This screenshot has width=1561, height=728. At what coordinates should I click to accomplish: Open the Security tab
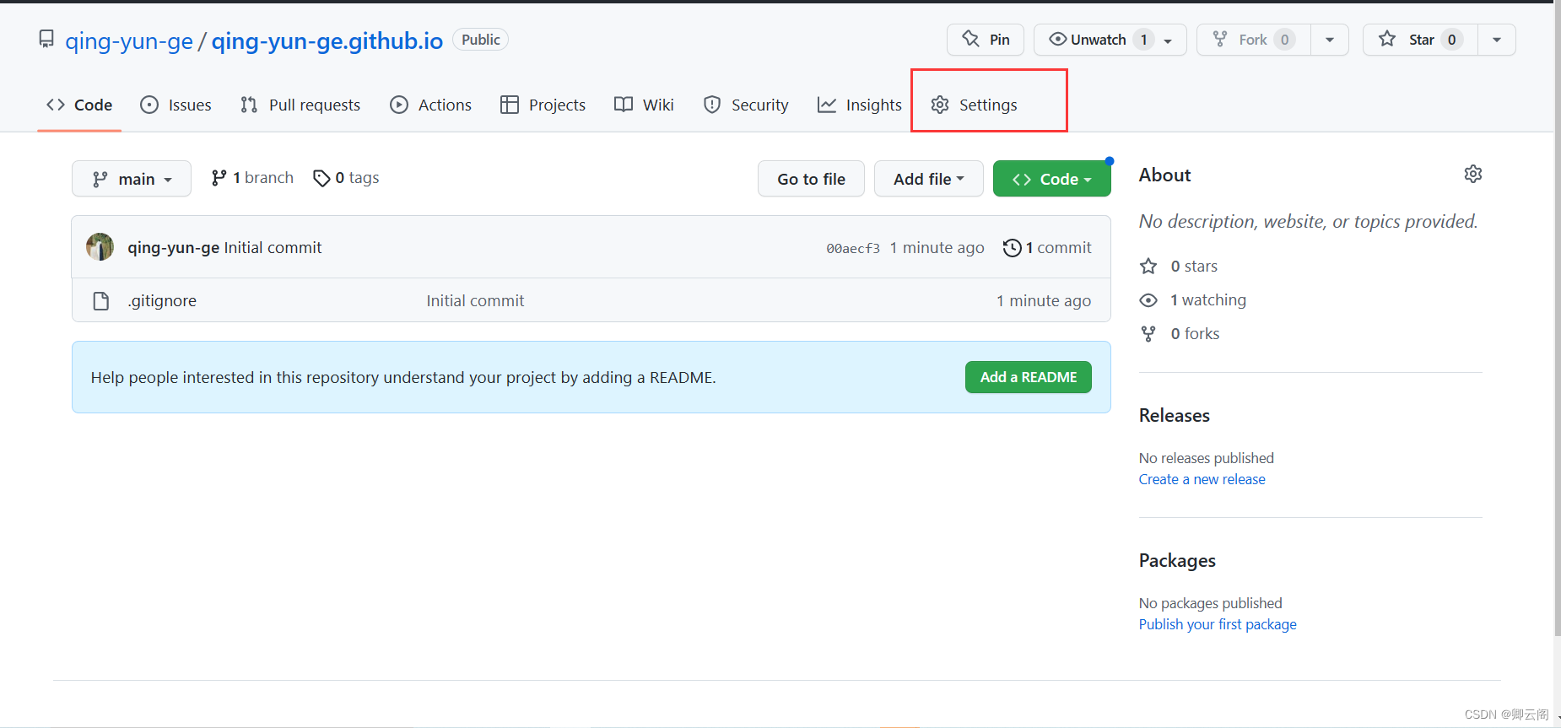point(746,105)
